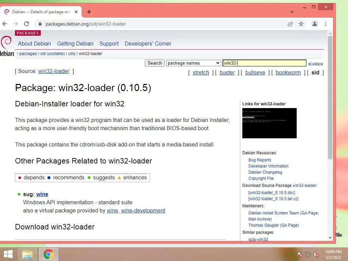The height and width of the screenshot is (261, 348).
Task: Open File Explorer from taskbar
Action: click(27, 254)
